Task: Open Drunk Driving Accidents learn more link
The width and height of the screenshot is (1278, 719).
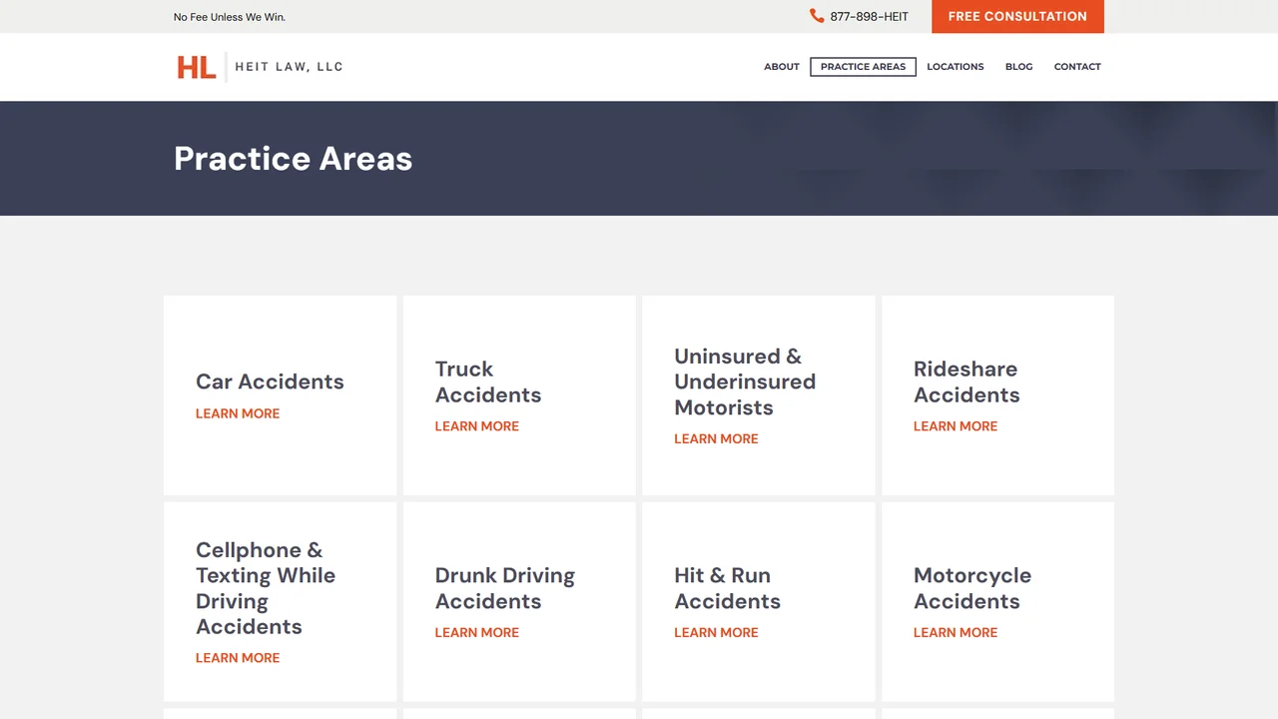Action: coord(476,633)
